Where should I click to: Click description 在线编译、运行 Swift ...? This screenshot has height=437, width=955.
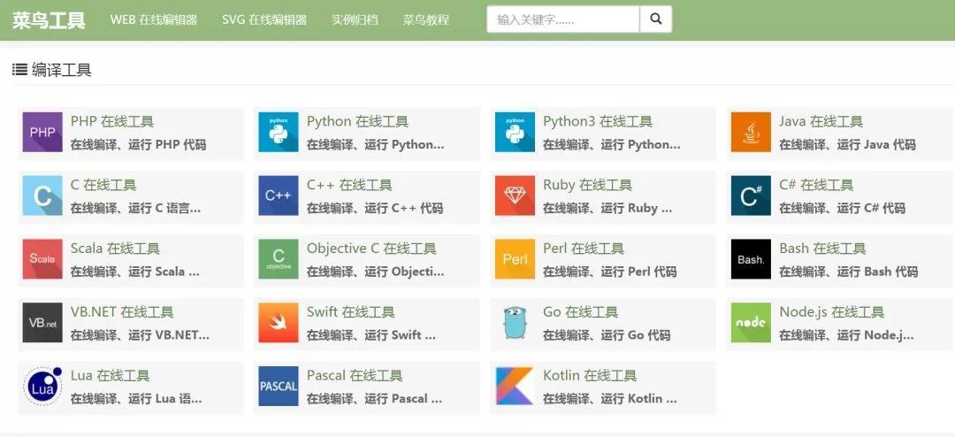[x=371, y=334]
